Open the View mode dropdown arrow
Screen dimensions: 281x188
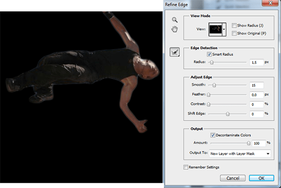[x=224, y=29]
